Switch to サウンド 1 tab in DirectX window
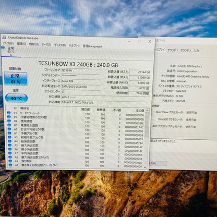The image size is (217, 217). [x=173, y=50]
